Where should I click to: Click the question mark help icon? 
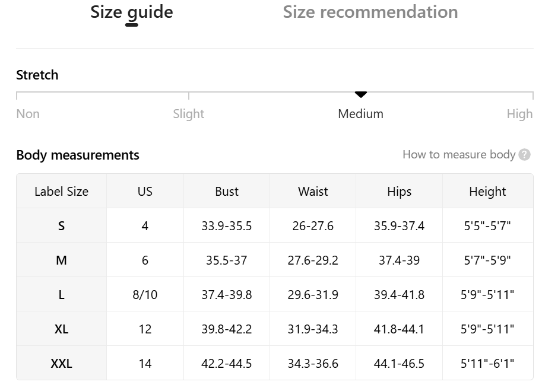click(524, 155)
